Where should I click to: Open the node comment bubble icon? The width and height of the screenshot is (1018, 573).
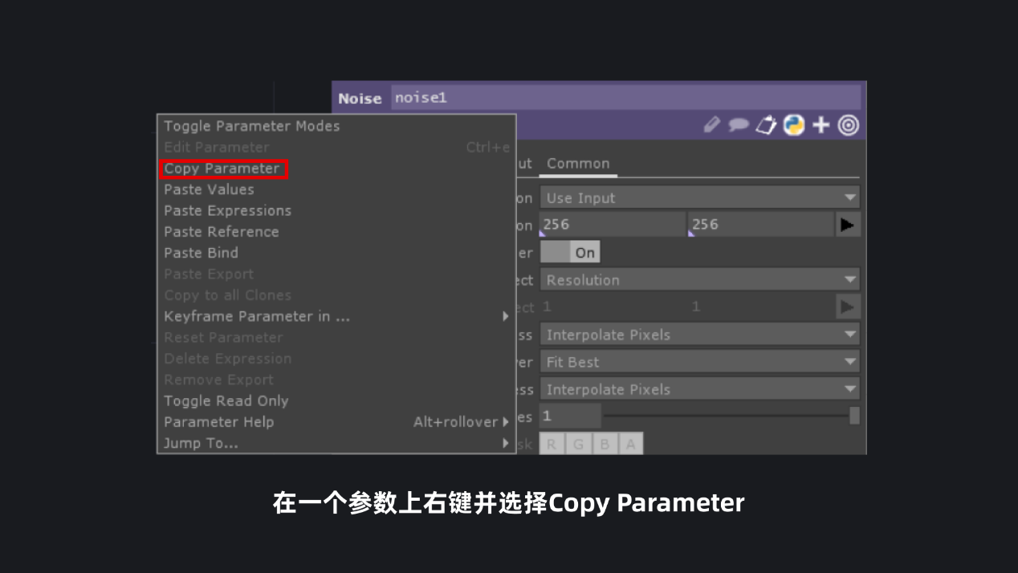click(739, 124)
